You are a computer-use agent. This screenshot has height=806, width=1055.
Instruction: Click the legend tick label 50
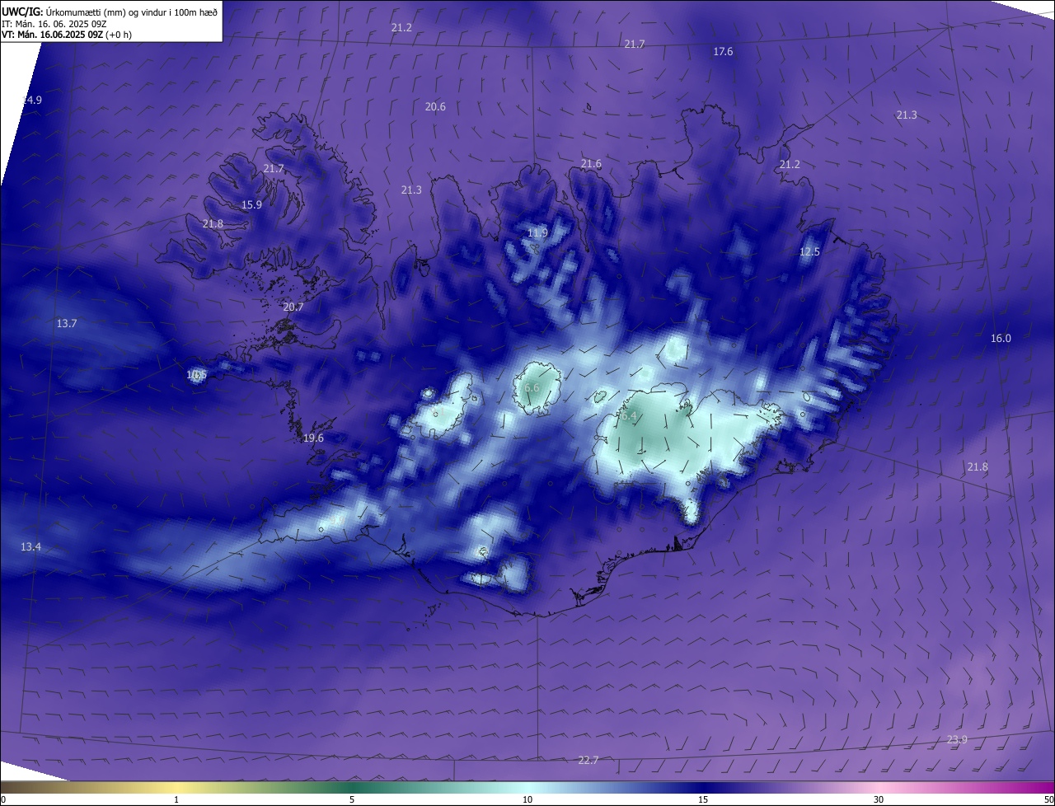(1049, 800)
